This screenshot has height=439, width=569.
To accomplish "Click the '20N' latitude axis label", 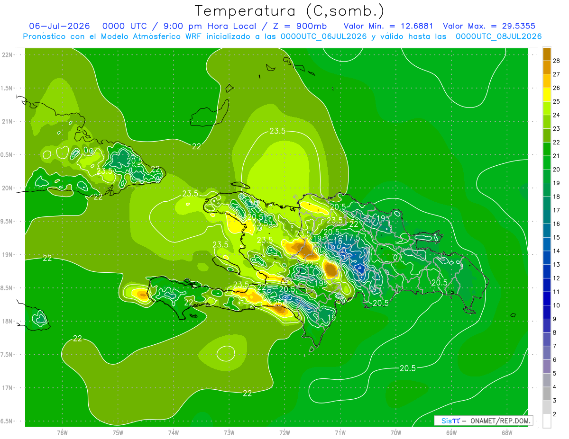I will click(8, 188).
